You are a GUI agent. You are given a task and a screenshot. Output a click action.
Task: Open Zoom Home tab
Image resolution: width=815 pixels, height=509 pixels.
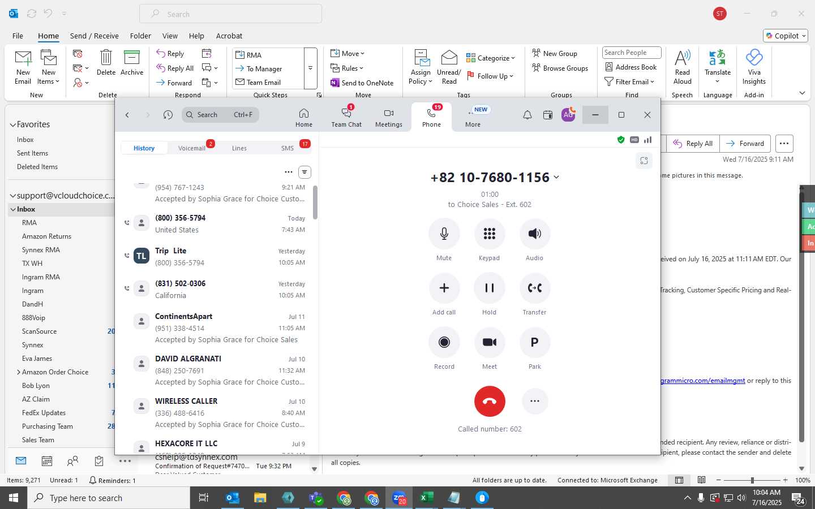point(304,118)
